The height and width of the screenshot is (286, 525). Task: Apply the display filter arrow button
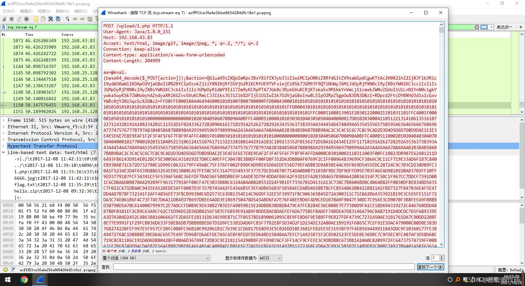(x=484, y=27)
